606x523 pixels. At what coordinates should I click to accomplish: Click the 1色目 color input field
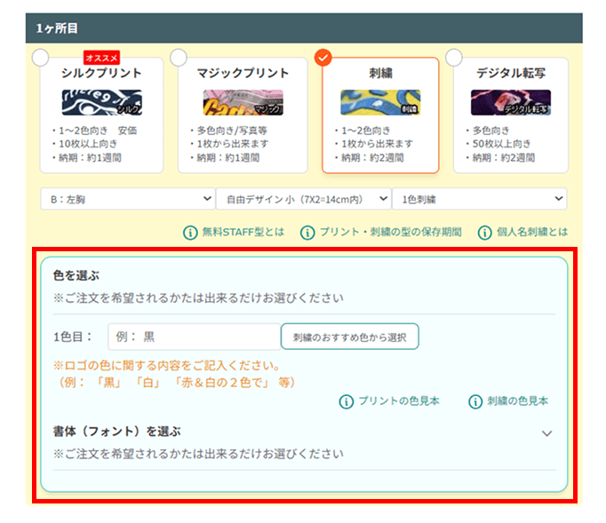(194, 337)
